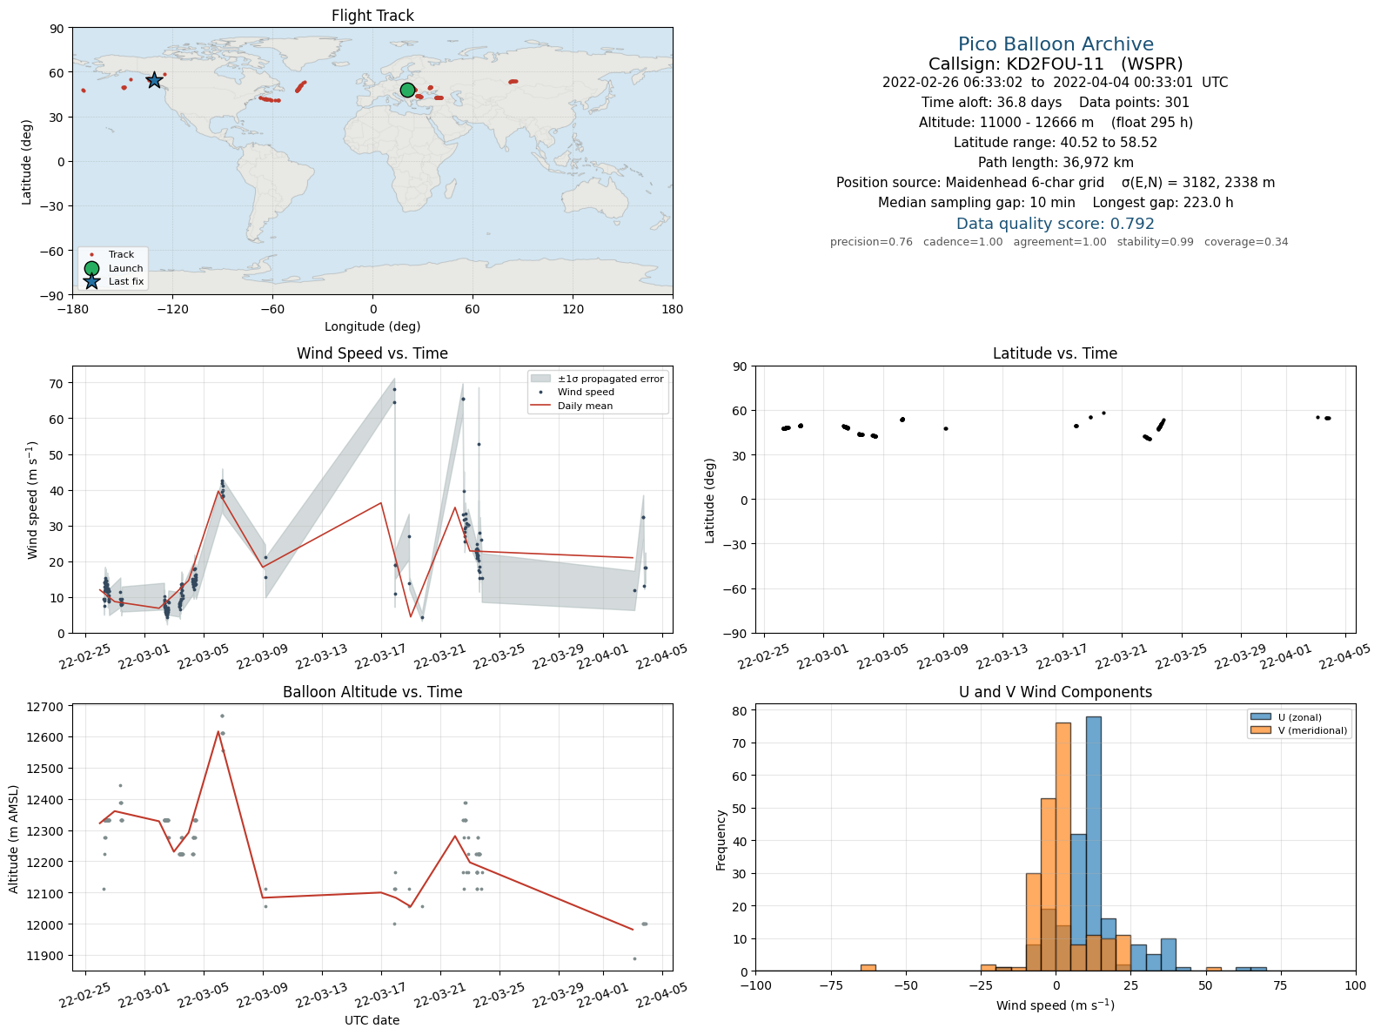Viewport: 1381px width, 1035px height.
Task: Click the tallest orange V histogram bar
Action: click(x=1063, y=847)
